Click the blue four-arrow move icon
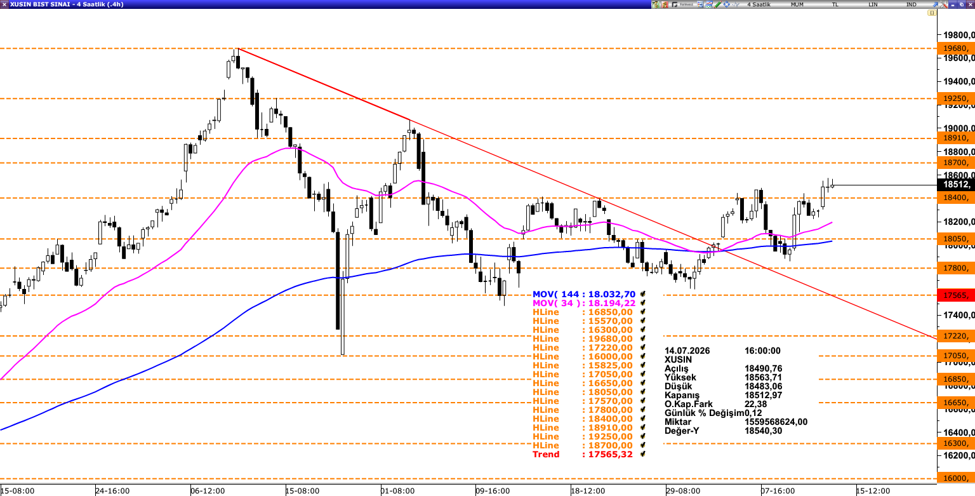 coord(727,4)
